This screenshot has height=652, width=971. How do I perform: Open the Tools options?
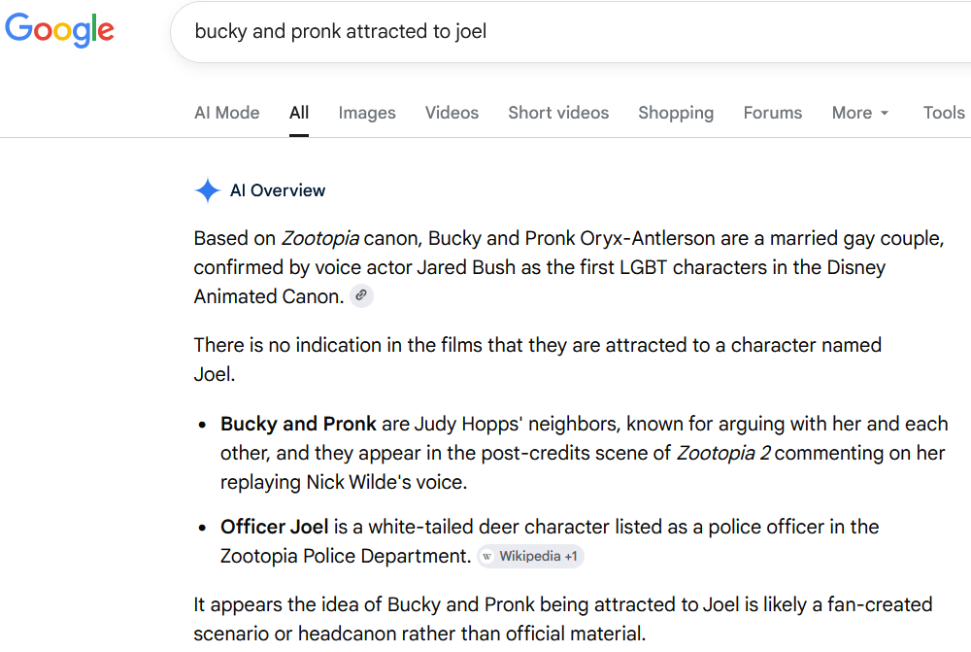click(x=944, y=113)
